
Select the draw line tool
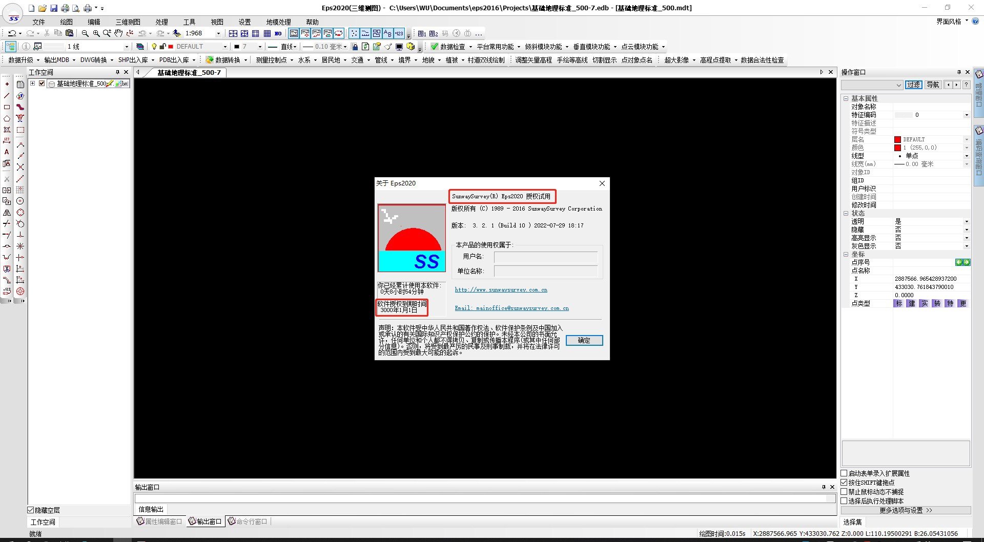tap(7, 96)
